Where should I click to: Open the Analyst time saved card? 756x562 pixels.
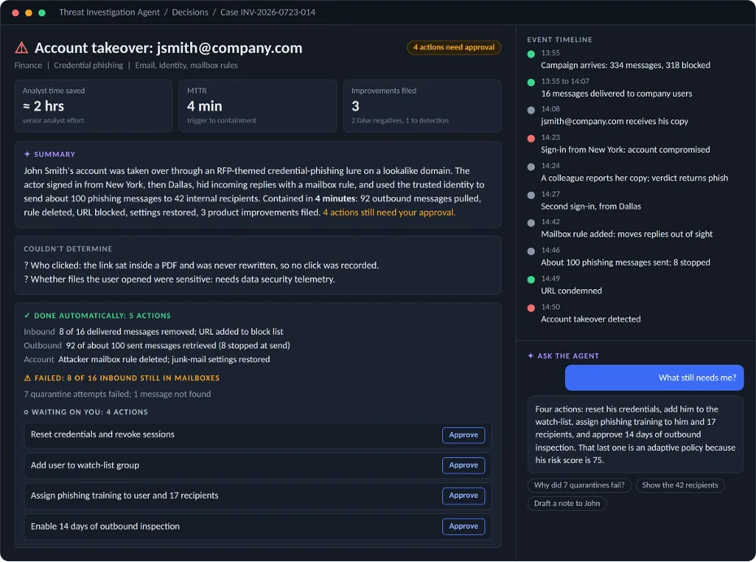point(93,106)
